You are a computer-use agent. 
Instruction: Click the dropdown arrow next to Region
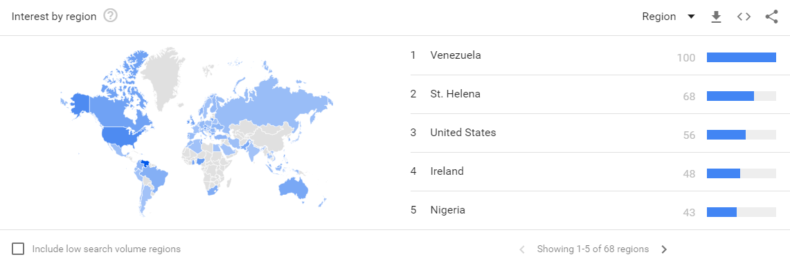[691, 17]
